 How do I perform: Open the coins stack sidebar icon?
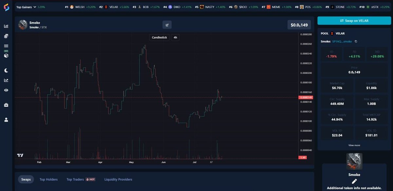point(6,36)
